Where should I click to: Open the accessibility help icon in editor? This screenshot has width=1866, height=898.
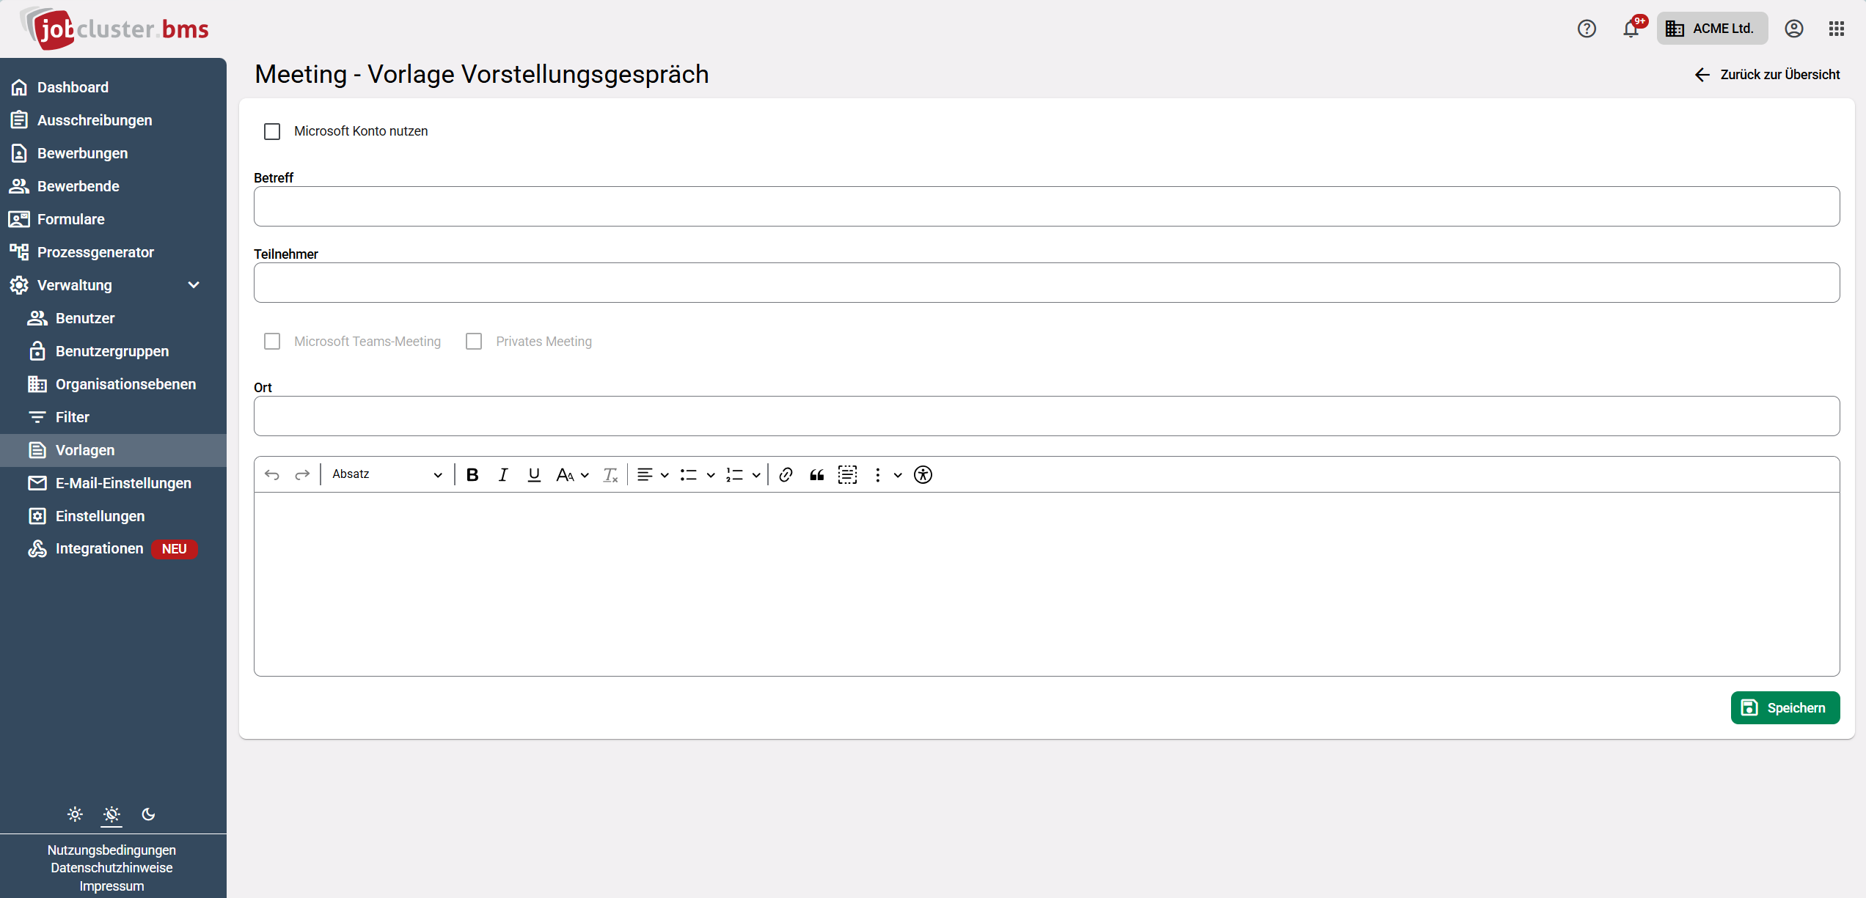pyautogui.click(x=923, y=475)
